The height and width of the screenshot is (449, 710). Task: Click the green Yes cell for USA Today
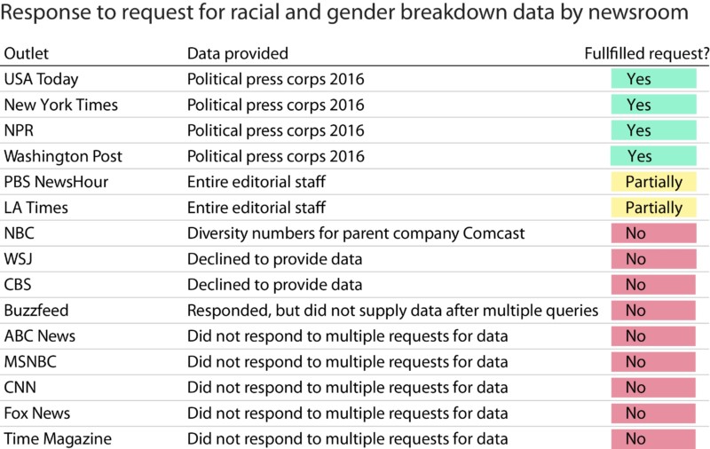pyautogui.click(x=653, y=79)
